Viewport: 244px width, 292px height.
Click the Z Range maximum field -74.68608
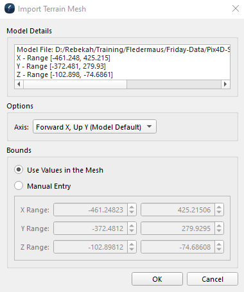coord(178,247)
